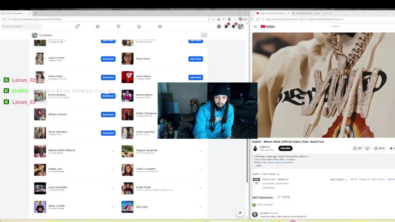The width and height of the screenshot is (395, 222).
Task: Click reload icon in Facebook browser window
Action: pos(4,19)
